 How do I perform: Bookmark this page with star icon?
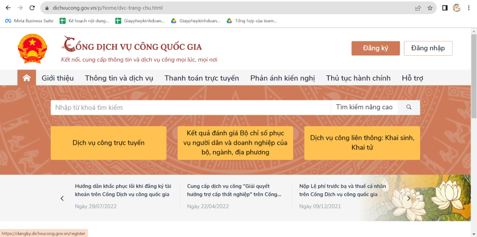[x=430, y=8]
